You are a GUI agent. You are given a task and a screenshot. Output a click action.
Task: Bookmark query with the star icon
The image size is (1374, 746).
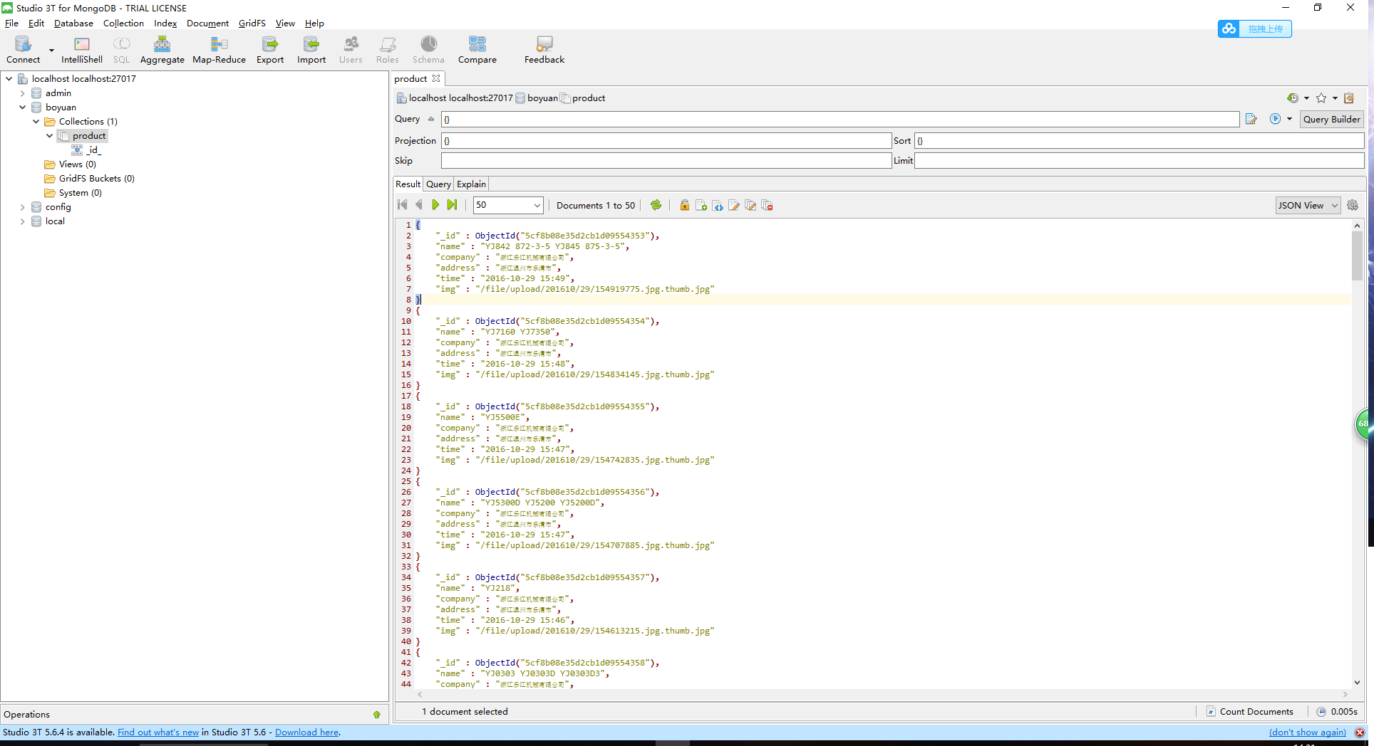[x=1321, y=98]
